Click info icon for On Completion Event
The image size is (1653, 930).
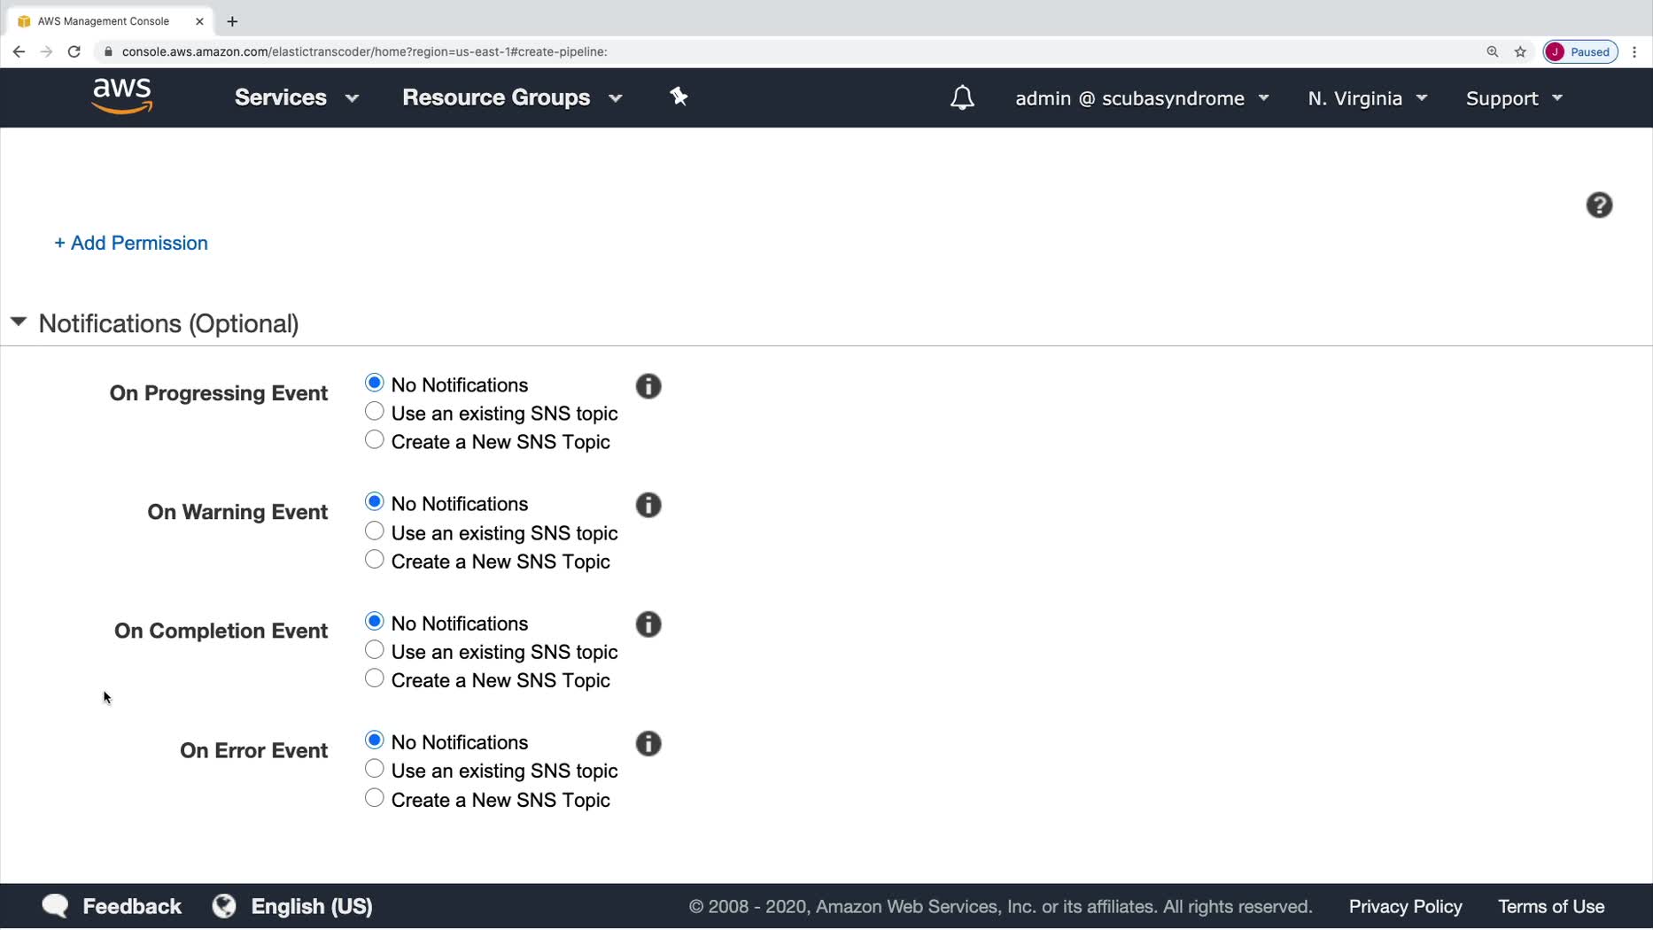tap(648, 624)
